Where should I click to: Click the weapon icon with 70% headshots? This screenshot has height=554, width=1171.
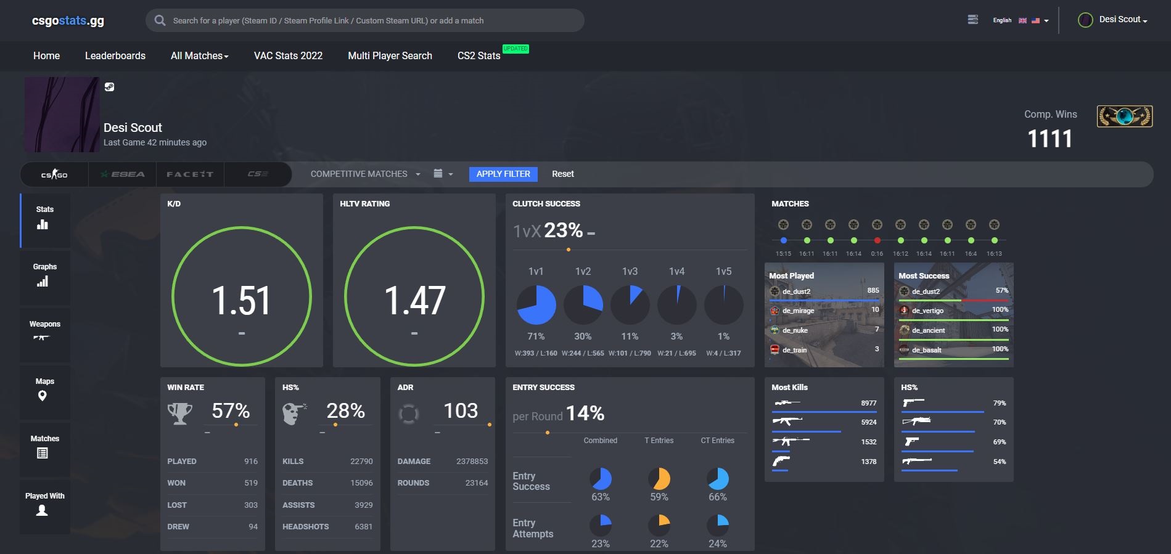coord(916,422)
